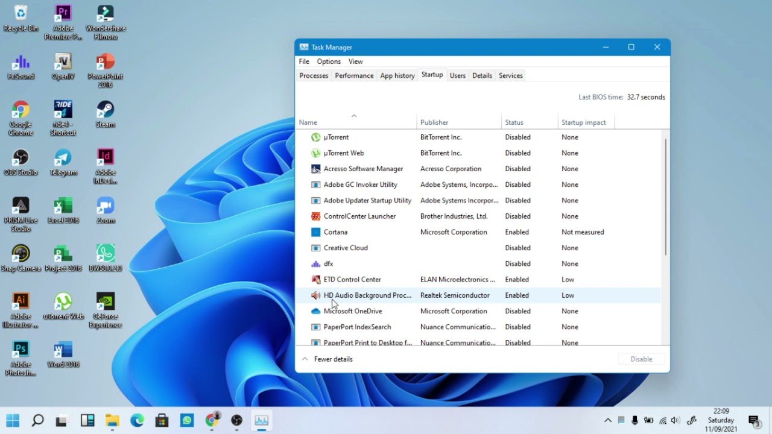Open Microsoft Store from the taskbar
The height and width of the screenshot is (434, 772).
point(162,420)
